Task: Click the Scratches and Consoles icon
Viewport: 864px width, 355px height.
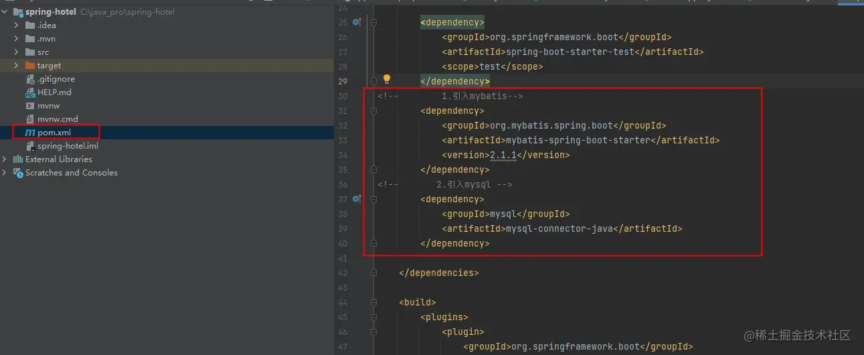Action: coord(18,173)
